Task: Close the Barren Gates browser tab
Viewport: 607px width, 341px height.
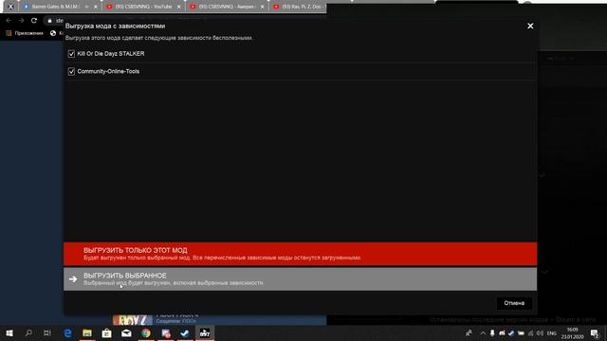Action: (96, 7)
